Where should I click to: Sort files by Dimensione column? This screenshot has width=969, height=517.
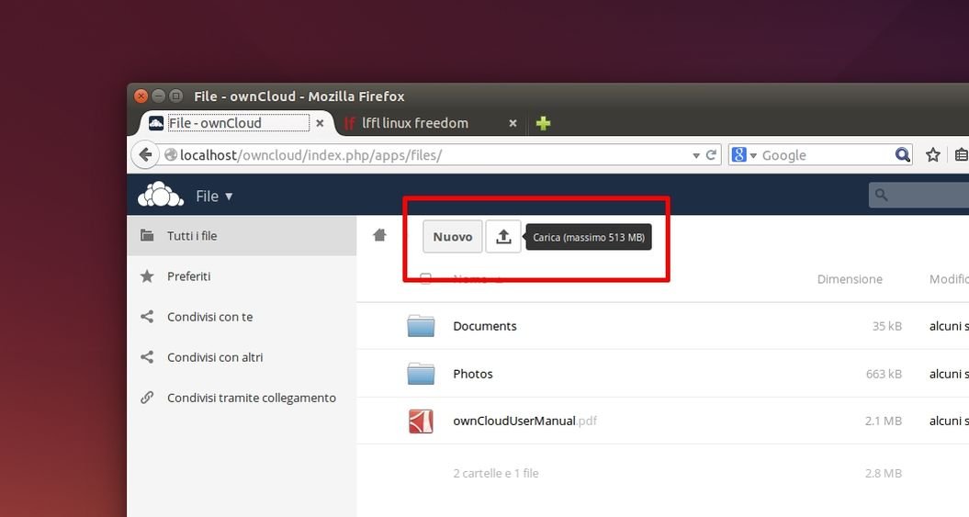click(850, 279)
